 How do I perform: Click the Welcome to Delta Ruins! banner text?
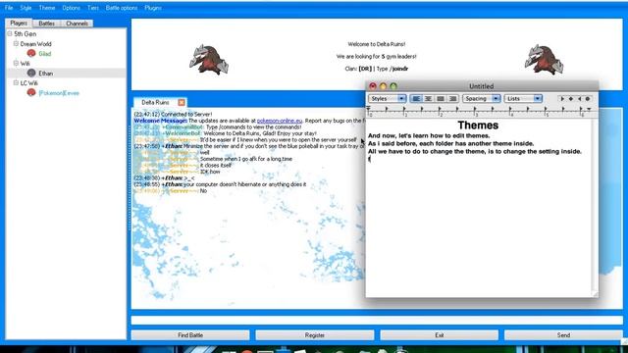point(377,44)
